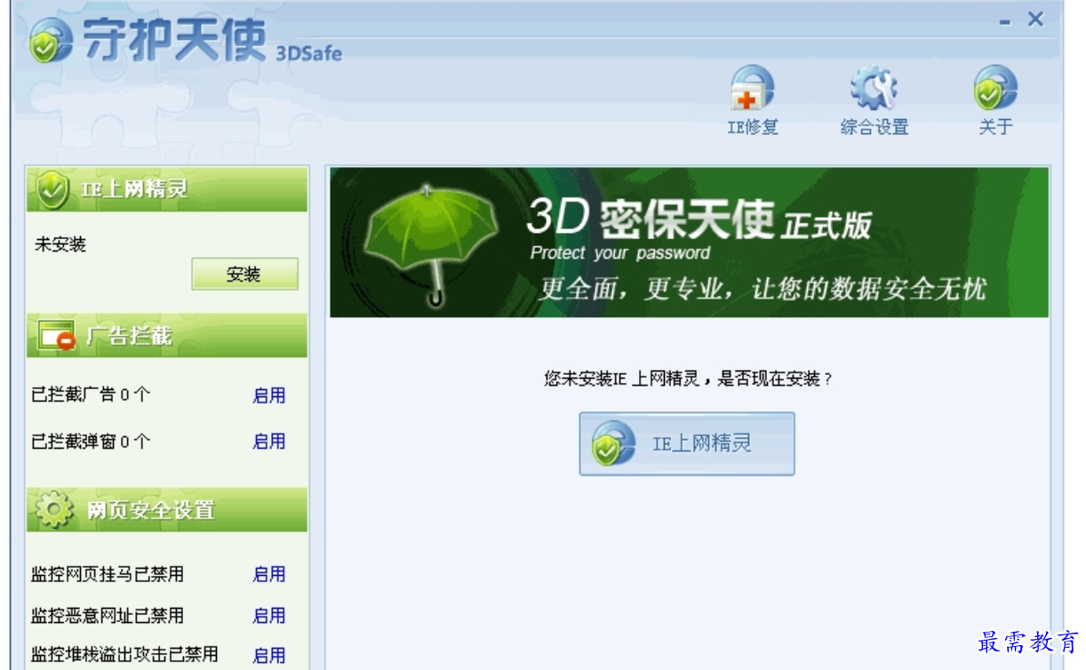Click the 监控网页挂马已禁用 text
This screenshot has width=1086, height=670.
[108, 574]
